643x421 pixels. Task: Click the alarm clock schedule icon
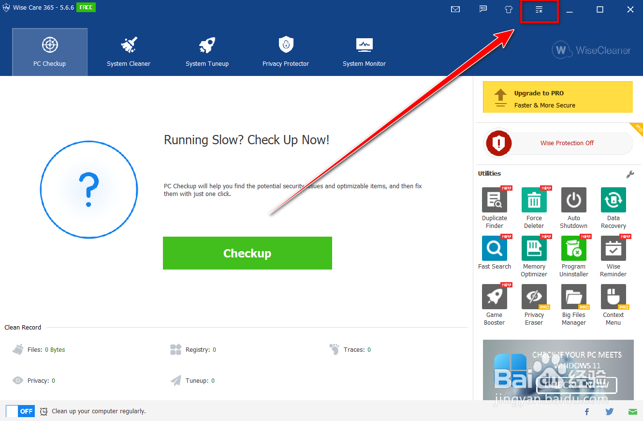click(x=44, y=411)
